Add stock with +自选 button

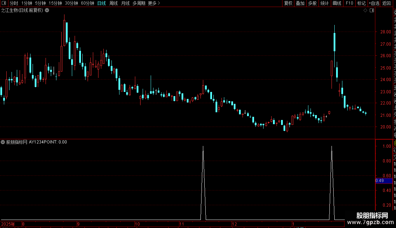(x=374, y=3)
